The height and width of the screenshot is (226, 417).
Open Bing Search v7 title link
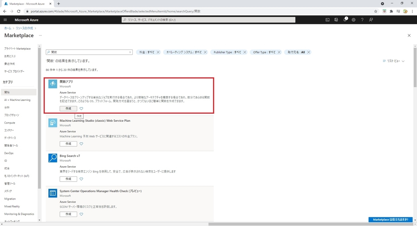point(70,156)
